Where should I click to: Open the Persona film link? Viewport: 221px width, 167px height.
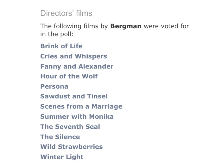coord(54,86)
